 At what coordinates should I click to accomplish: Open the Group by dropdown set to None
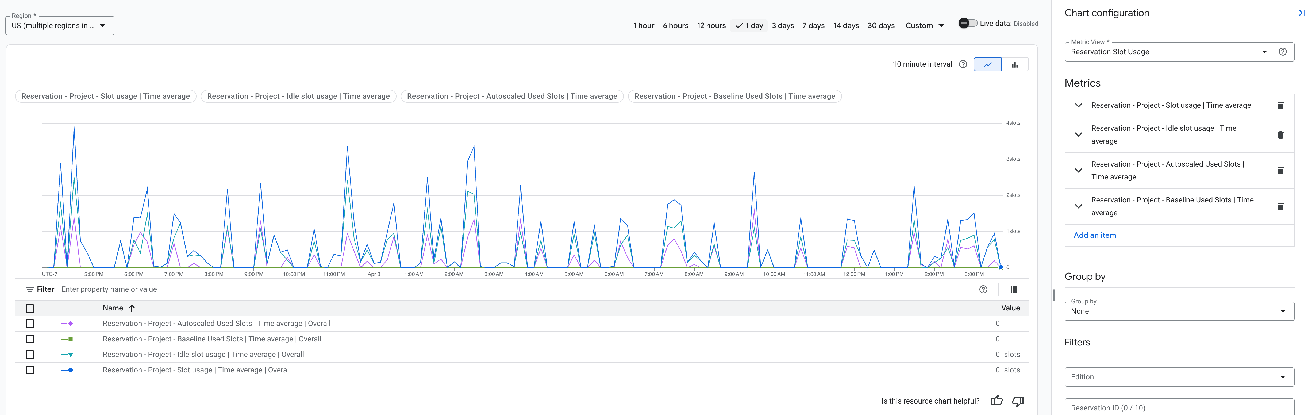(1178, 311)
